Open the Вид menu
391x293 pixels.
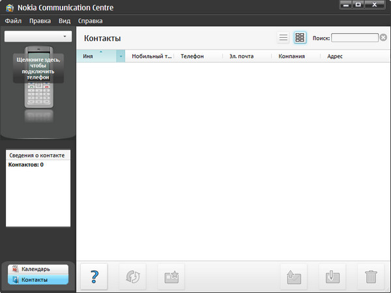[65, 21]
